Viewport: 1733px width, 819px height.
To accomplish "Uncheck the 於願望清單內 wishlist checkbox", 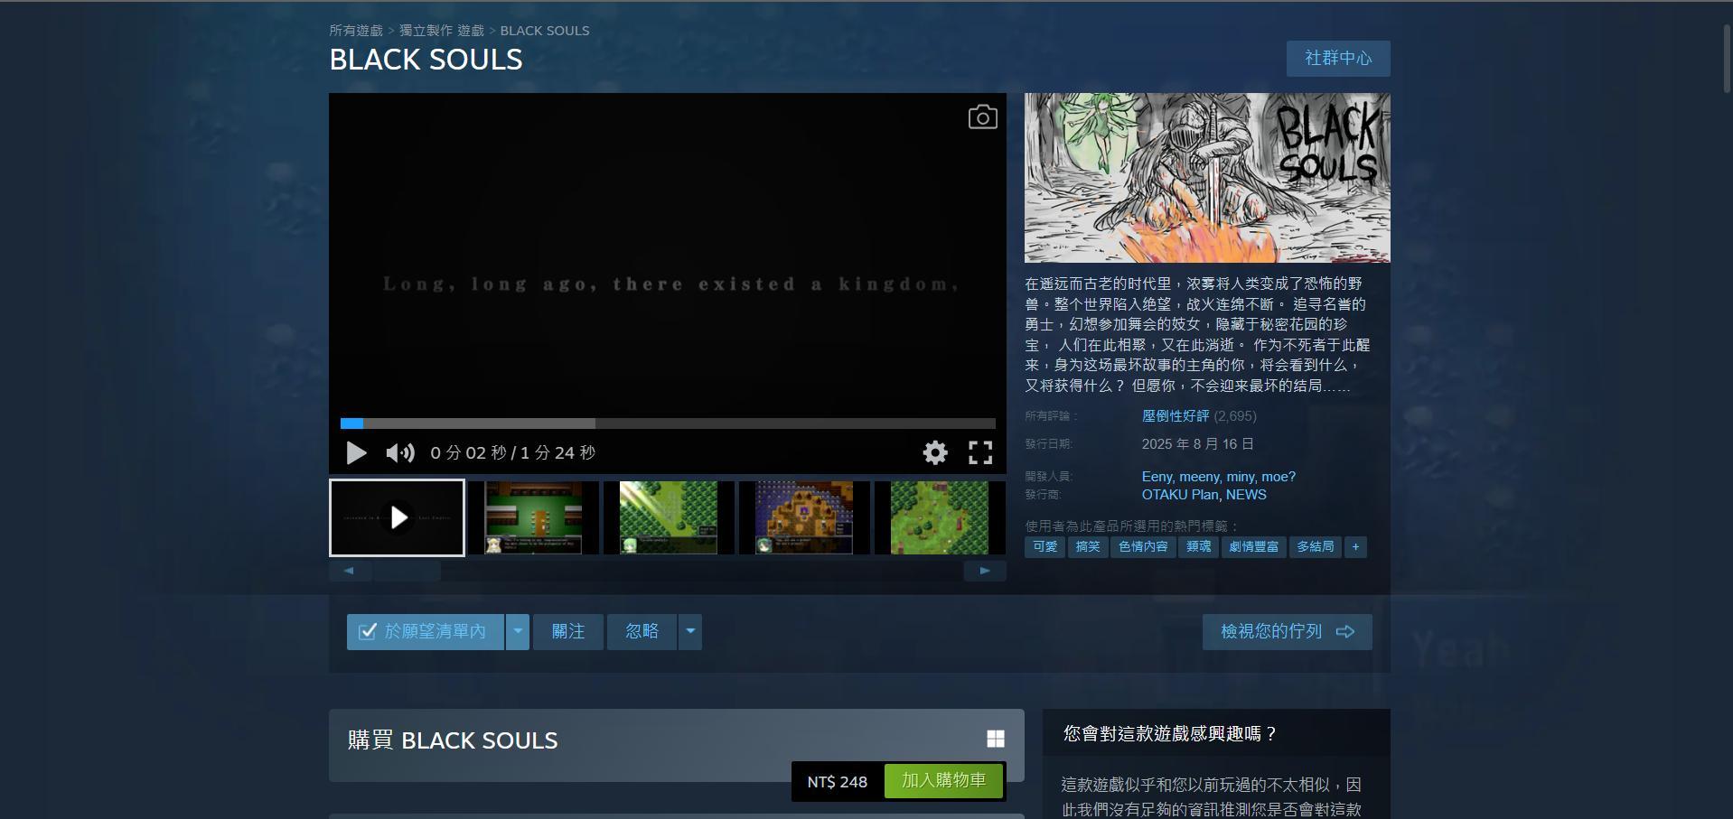I will 368,632.
